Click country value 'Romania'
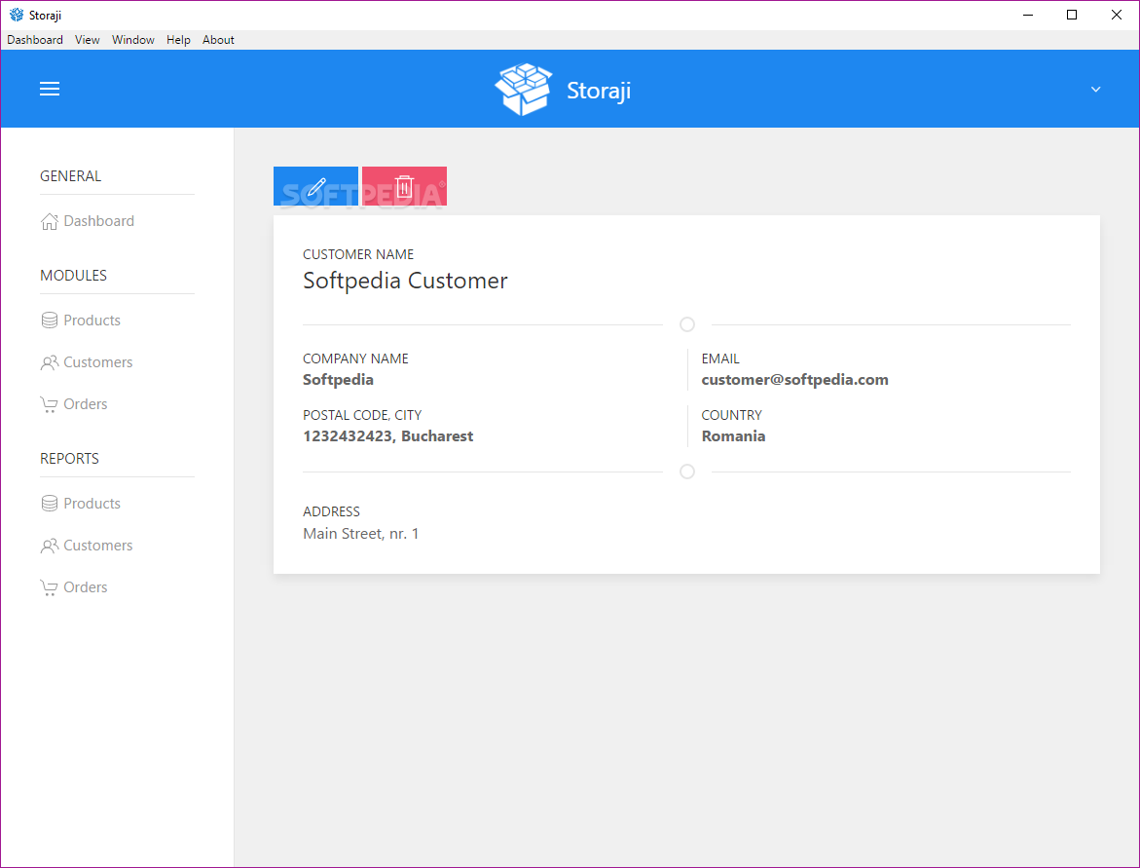1140x868 pixels. pos(733,436)
